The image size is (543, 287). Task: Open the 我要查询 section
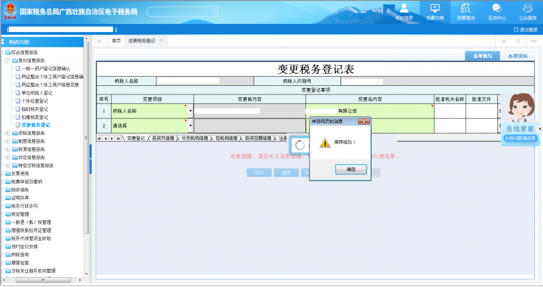click(465, 11)
